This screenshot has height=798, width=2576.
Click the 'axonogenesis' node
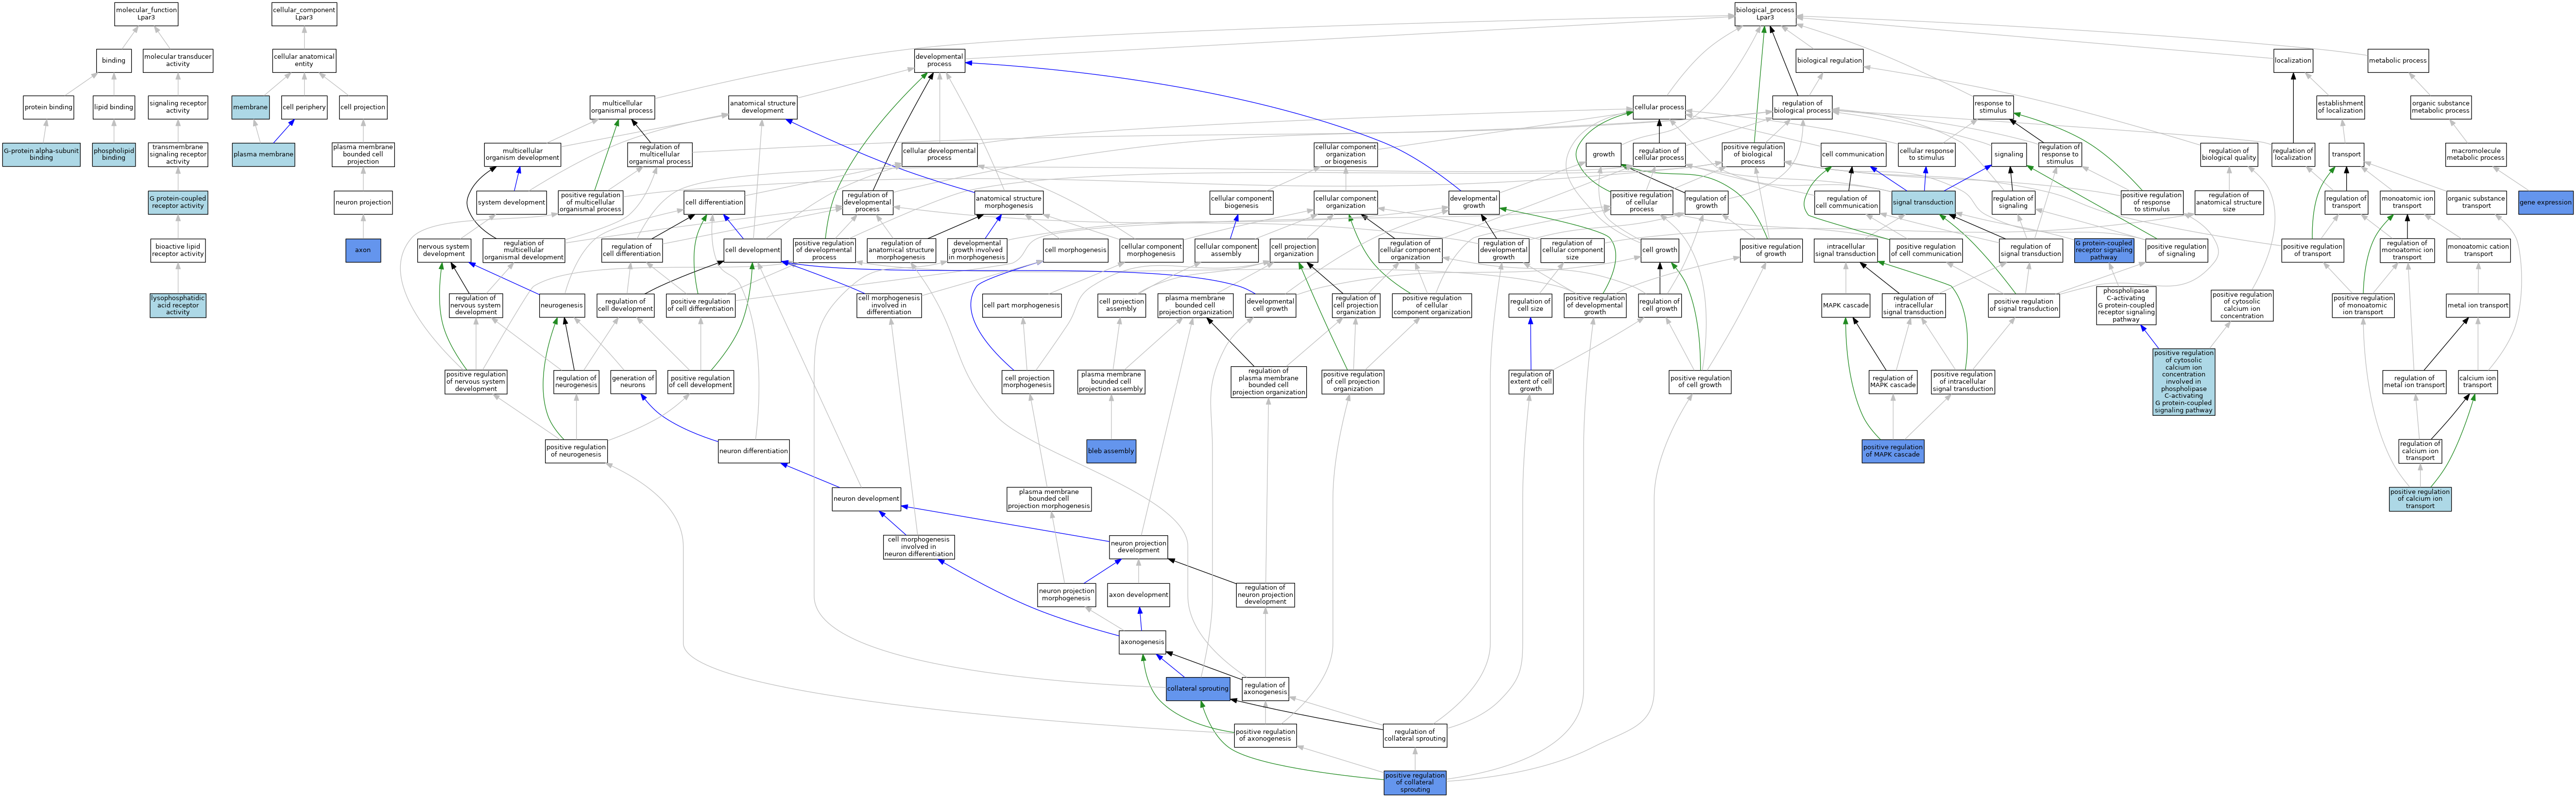coord(1142,642)
